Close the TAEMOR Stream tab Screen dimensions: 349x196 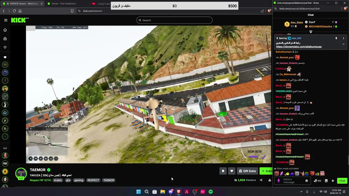(41, 4)
